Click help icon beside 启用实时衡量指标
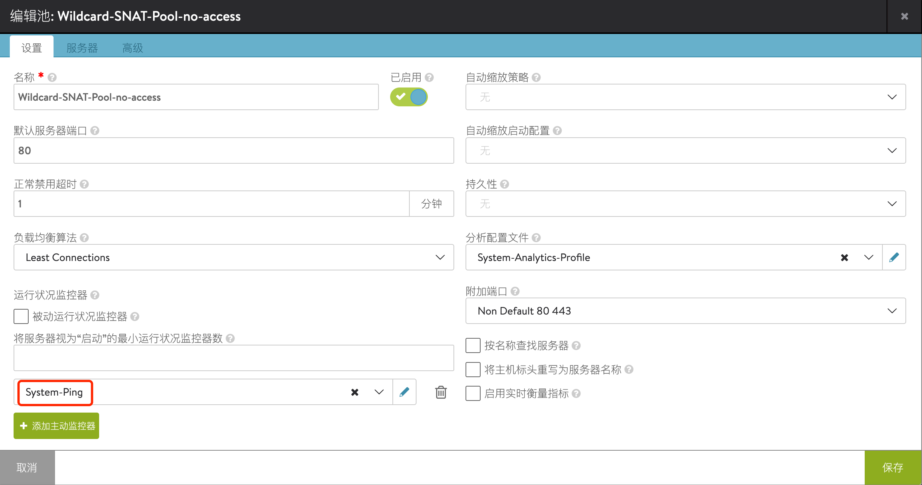This screenshot has width=922, height=485. (576, 393)
